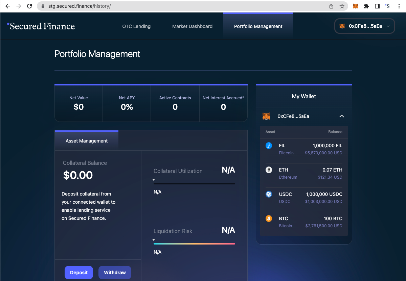Click the 1,000,000 FIL balance
This screenshot has width=406, height=281.
click(x=328, y=146)
